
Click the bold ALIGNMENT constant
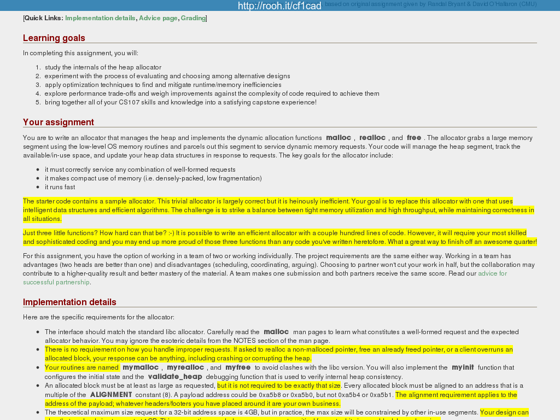pos(111,395)
